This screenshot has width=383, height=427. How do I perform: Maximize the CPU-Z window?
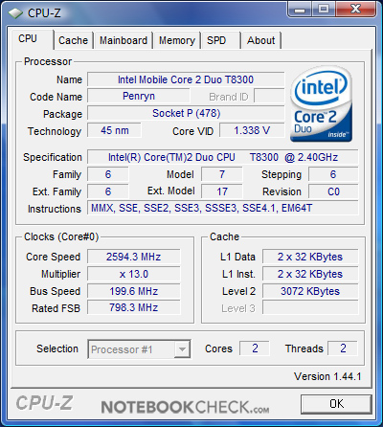(x=323, y=9)
